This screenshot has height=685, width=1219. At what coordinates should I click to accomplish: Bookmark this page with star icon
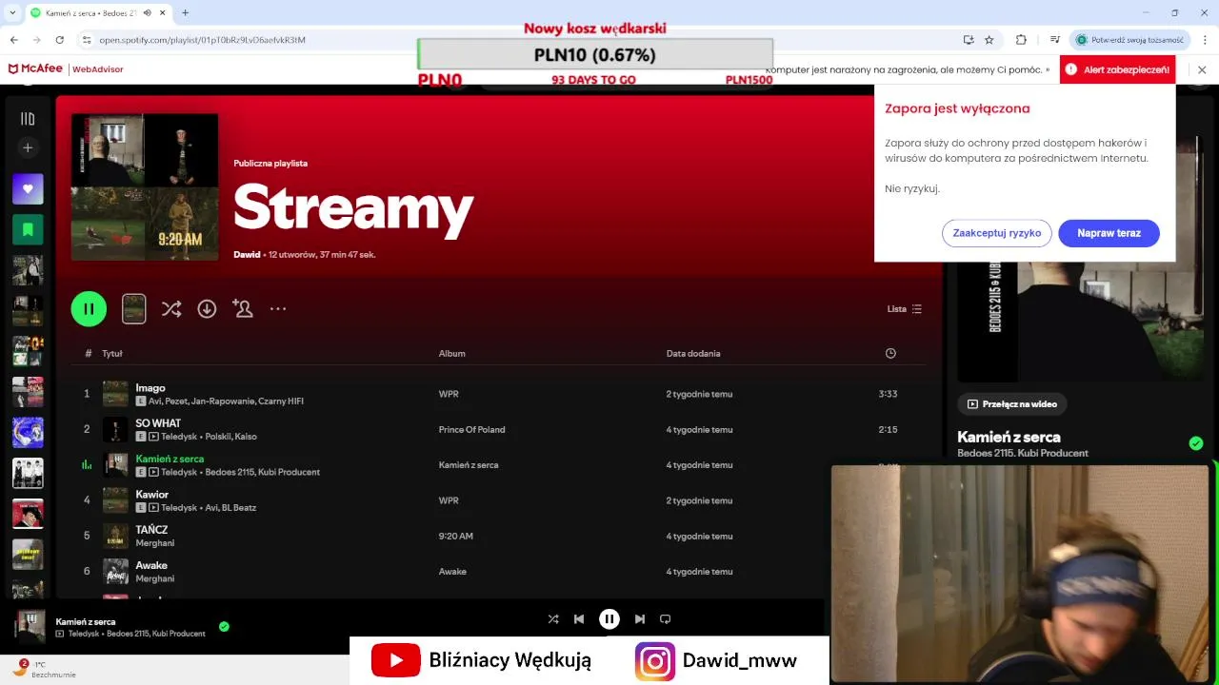pos(989,40)
